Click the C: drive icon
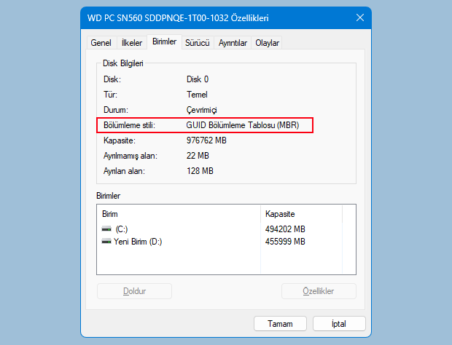The width and height of the screenshot is (452, 345). pos(106,229)
